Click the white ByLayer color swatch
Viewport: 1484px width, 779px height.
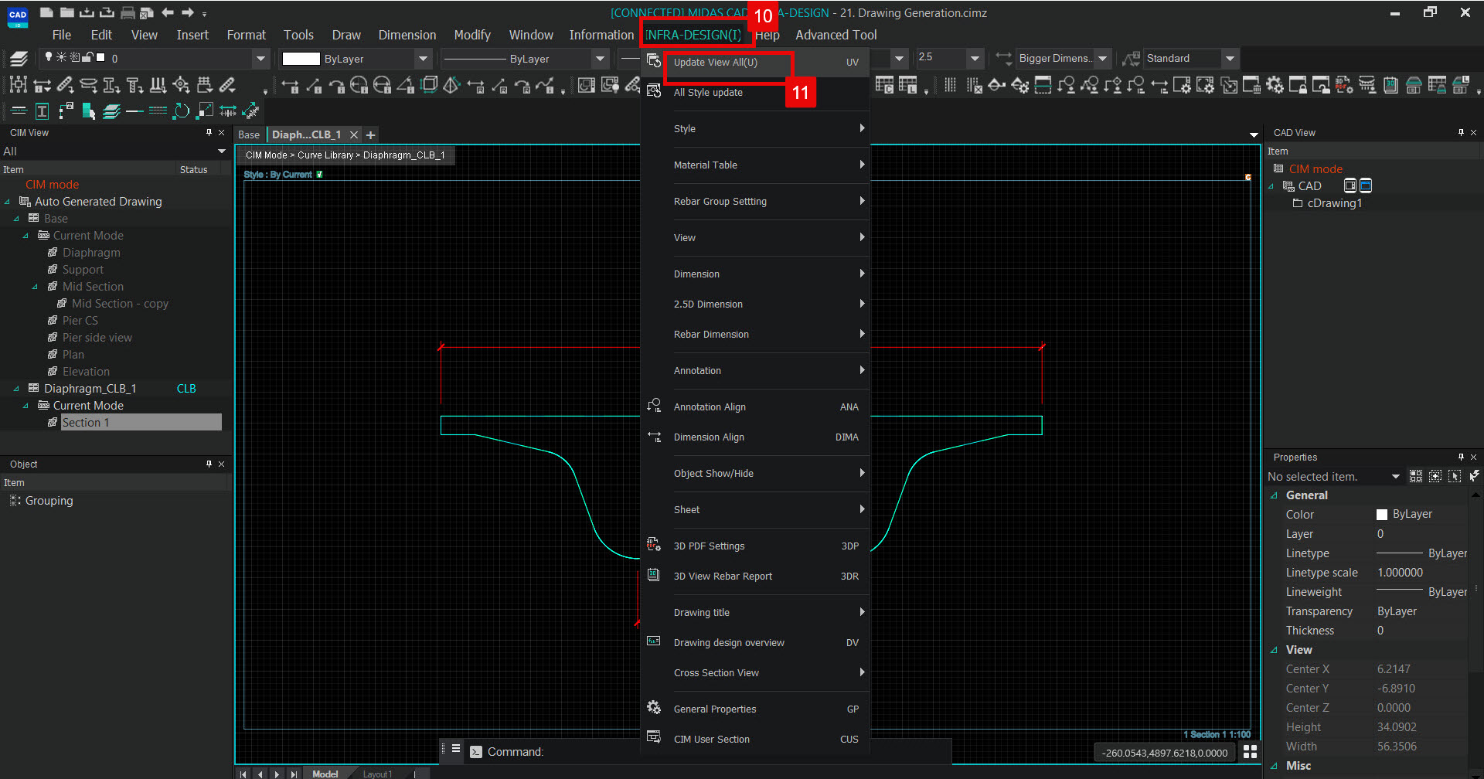tap(301, 59)
